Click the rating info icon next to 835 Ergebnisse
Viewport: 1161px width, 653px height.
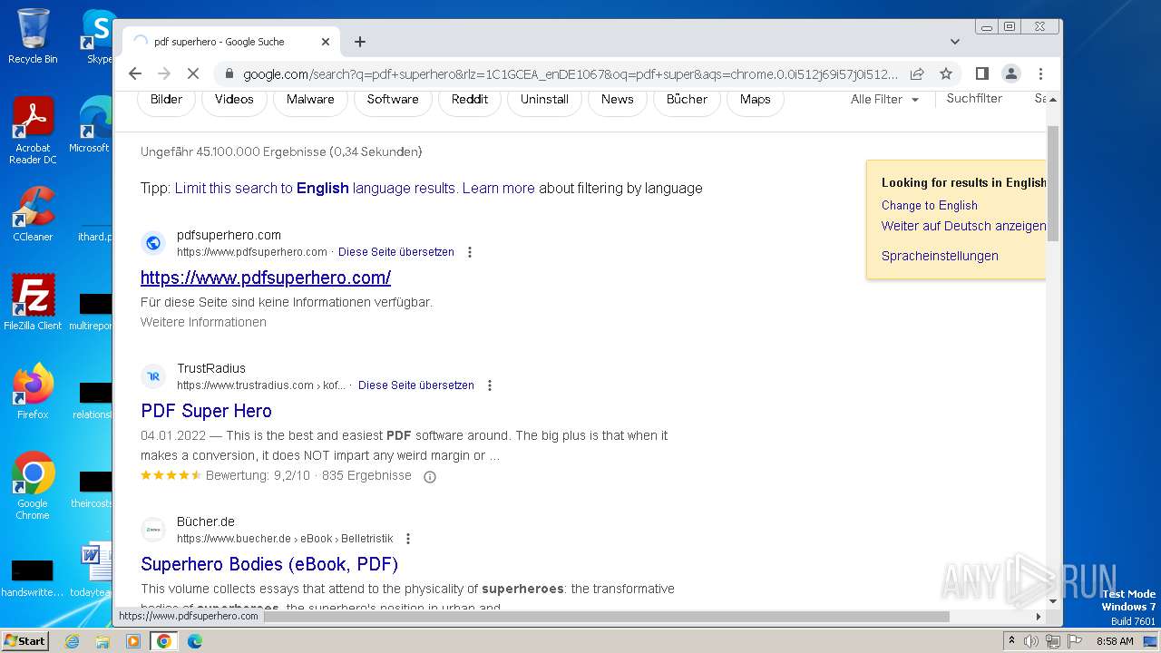point(430,477)
